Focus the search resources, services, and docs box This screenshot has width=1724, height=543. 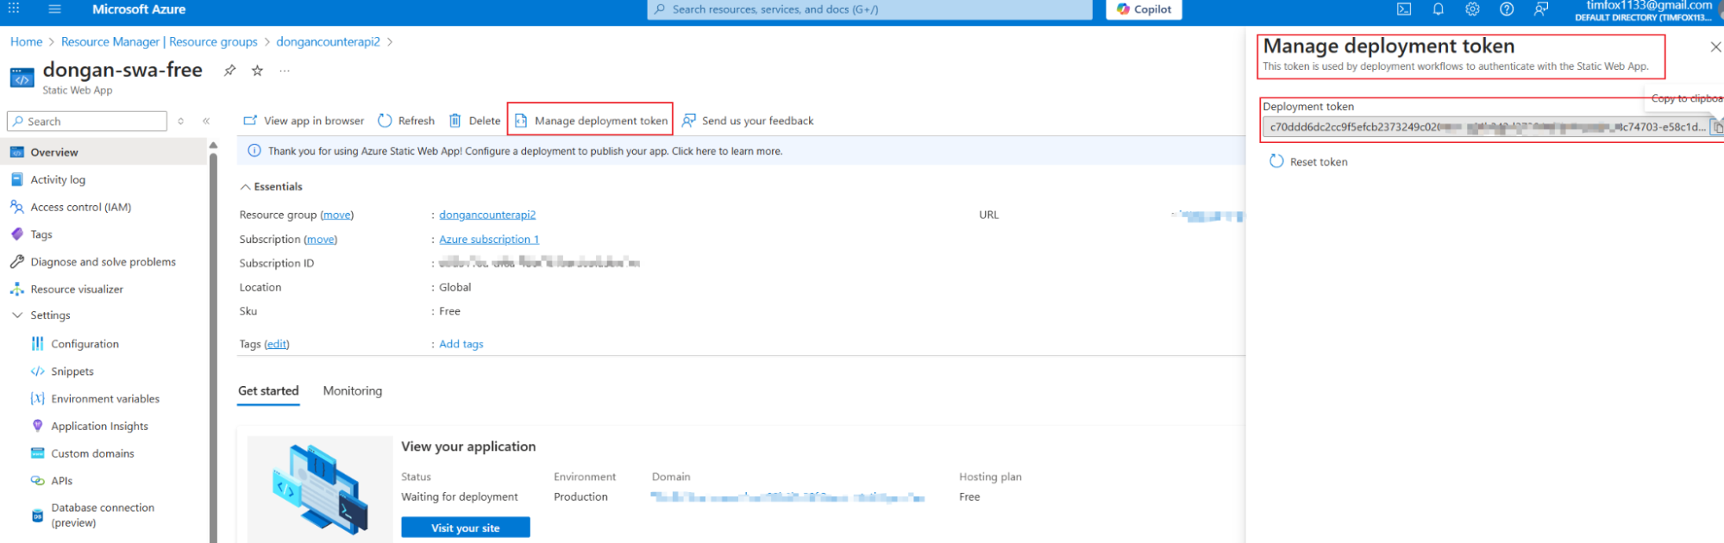pos(869,9)
